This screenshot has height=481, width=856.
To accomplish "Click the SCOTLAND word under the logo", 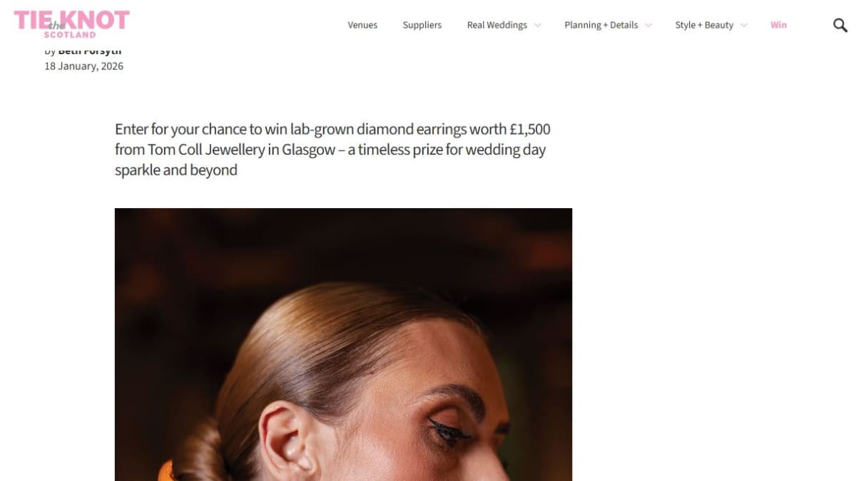I will point(69,34).
